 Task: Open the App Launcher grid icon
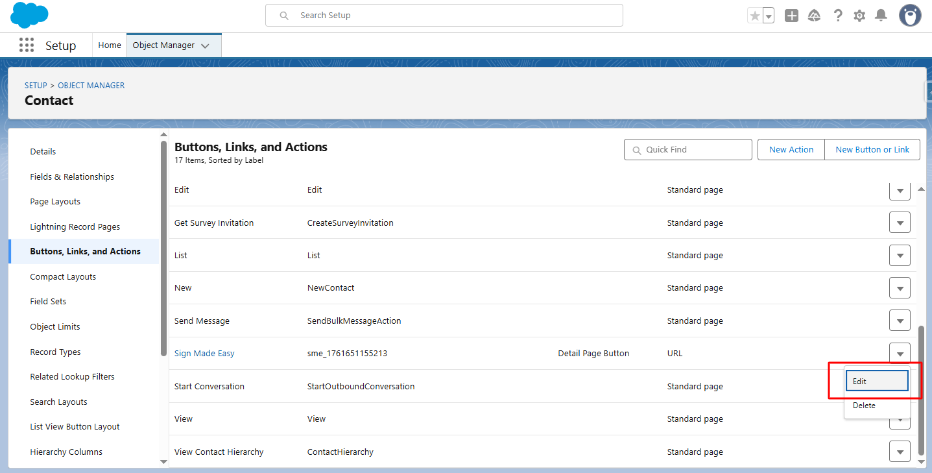[x=27, y=45]
